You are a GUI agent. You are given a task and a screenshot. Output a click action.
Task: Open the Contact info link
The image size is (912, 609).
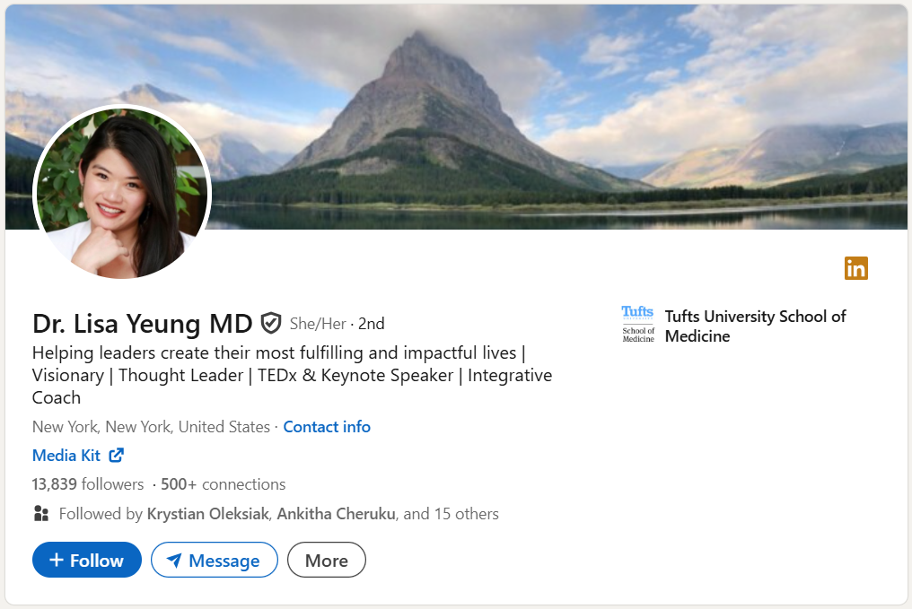[327, 427]
